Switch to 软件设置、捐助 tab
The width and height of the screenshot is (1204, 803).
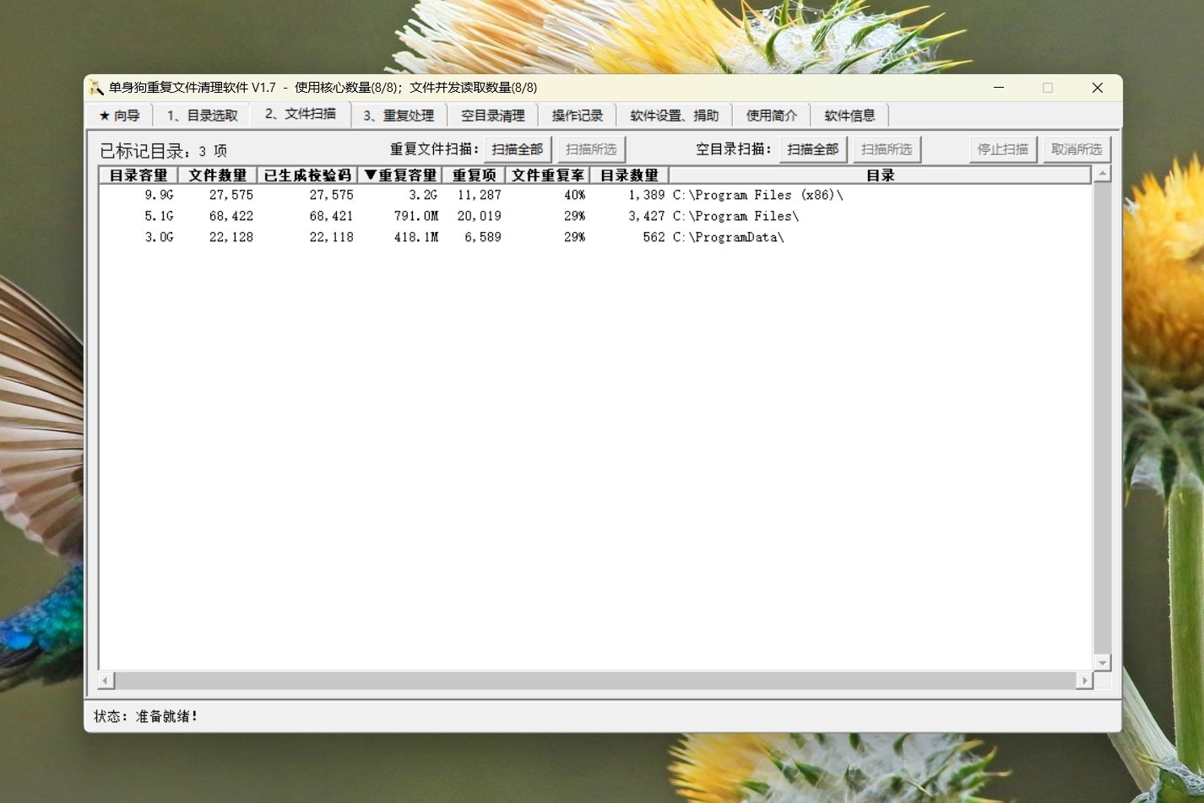674,116
